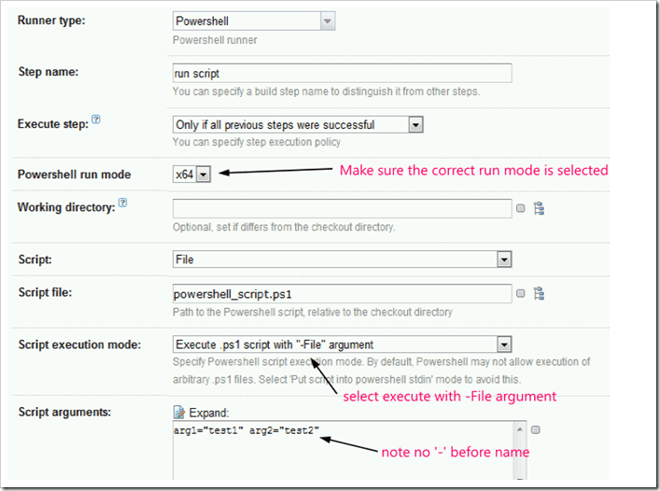Open the Working directory help icon
Screen dimensions: 660x491
coord(123,203)
